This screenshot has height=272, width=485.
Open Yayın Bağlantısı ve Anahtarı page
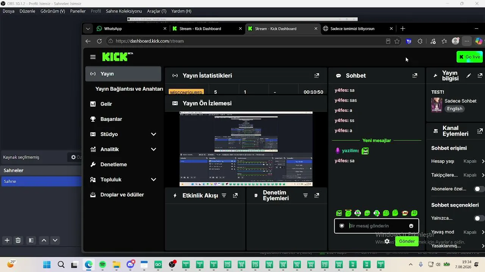(x=129, y=89)
